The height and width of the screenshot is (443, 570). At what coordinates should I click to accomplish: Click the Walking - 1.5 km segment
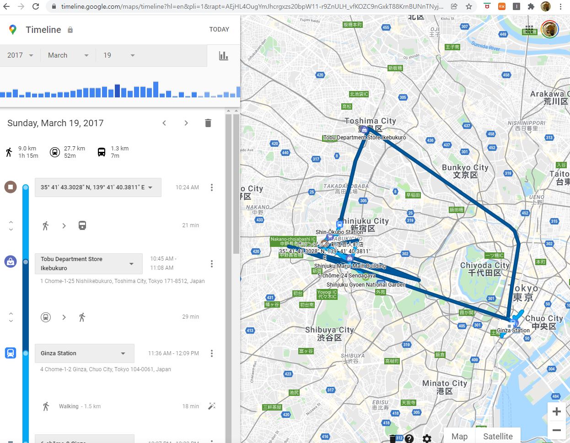pos(80,406)
